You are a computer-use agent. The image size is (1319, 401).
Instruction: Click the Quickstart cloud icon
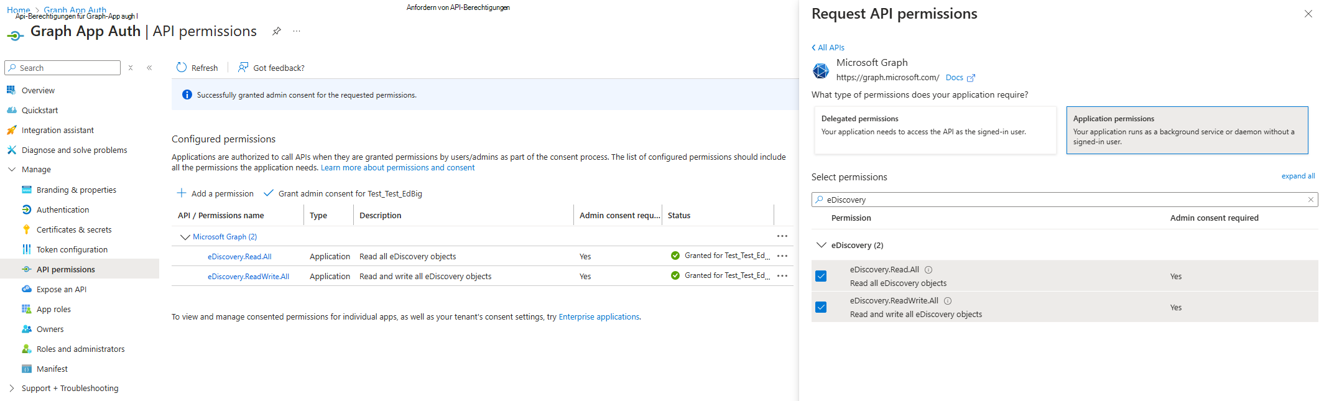pos(11,110)
